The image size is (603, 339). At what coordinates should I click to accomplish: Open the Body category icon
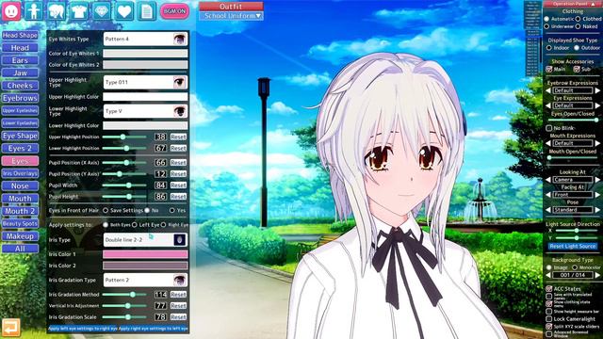pos(34,10)
